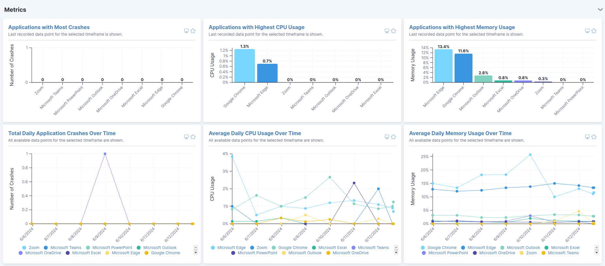605x266 pixels.
Task: Star the Applications with Highest Memory Usage card
Action: (x=594, y=31)
